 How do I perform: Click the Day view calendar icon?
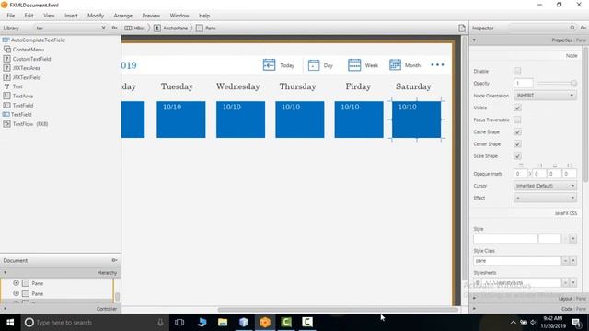(x=314, y=65)
